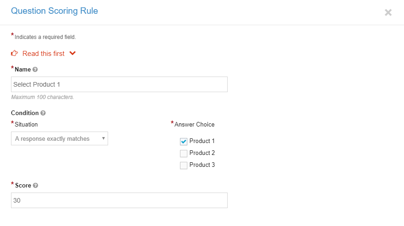404x226 pixels.
Task: Open the Read this first link
Action: click(x=43, y=53)
